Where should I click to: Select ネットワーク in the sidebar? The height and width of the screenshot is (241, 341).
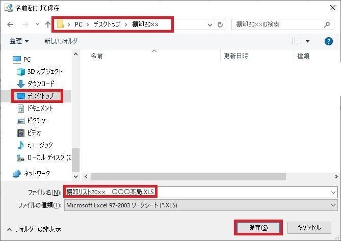(x=31, y=173)
